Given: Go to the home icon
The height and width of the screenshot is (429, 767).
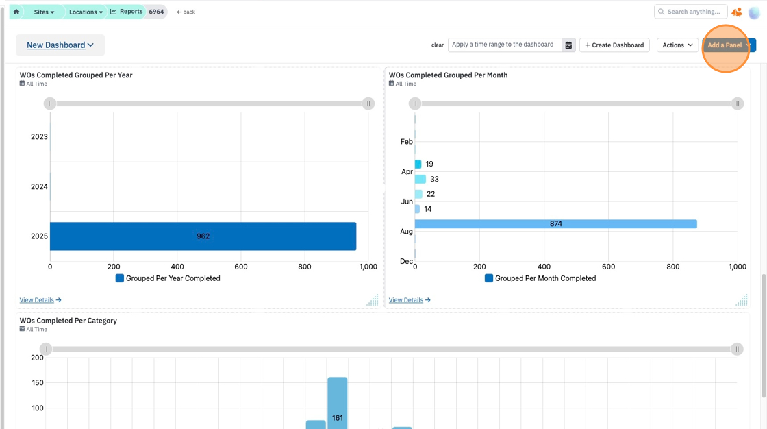Looking at the screenshot, I should (16, 12).
